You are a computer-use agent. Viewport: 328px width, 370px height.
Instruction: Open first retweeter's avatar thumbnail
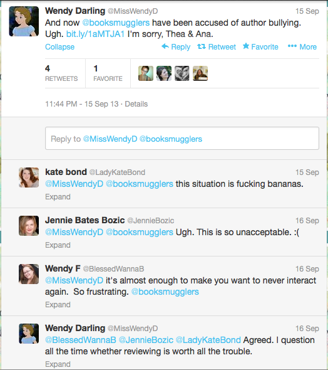click(146, 73)
